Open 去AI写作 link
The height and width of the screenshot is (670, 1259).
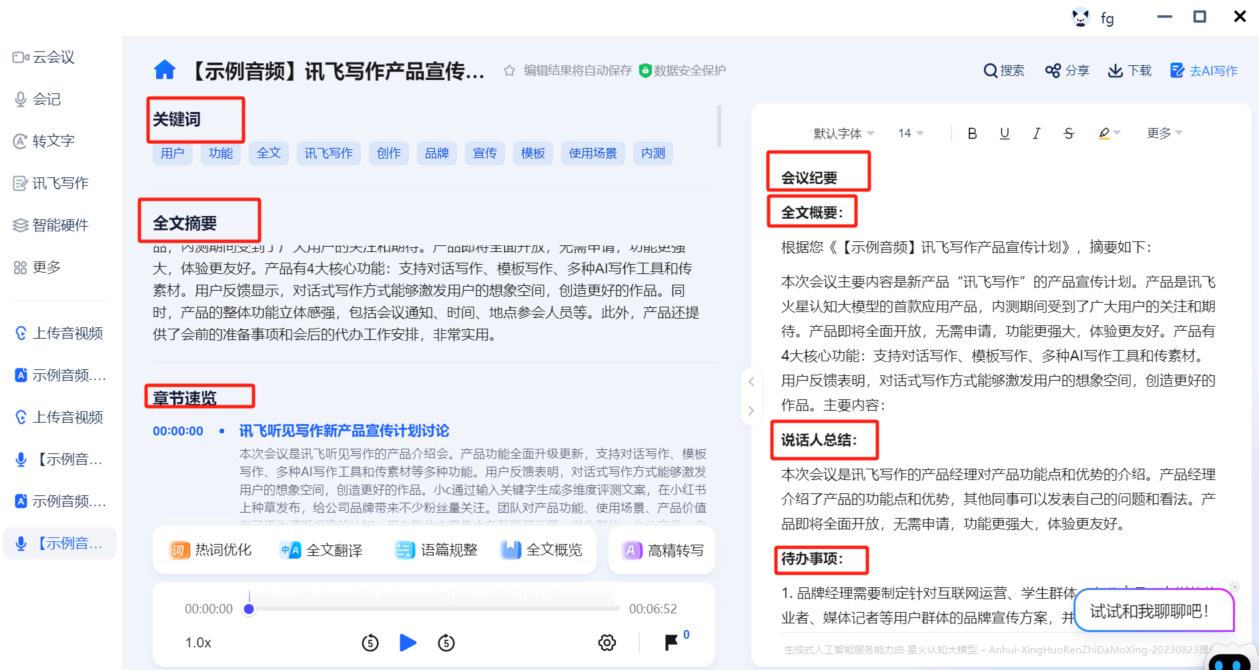click(x=1204, y=71)
